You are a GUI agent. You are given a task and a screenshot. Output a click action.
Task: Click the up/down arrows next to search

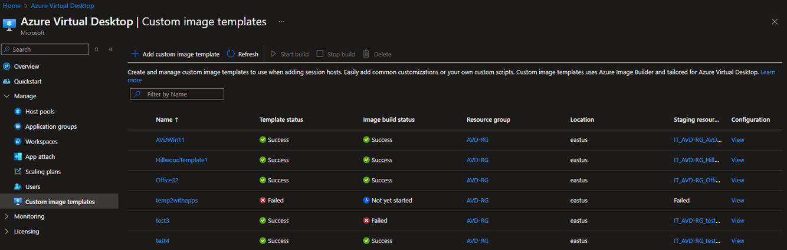pyautogui.click(x=97, y=49)
